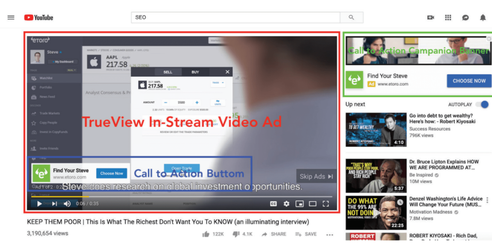Viewport: 492px width, 251px height.
Task: Open more actions ellipsis below video
Action: pyautogui.click(x=330, y=234)
